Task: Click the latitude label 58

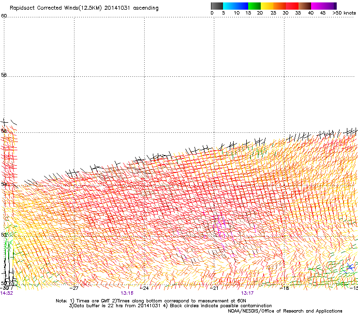Action: coord(4,75)
